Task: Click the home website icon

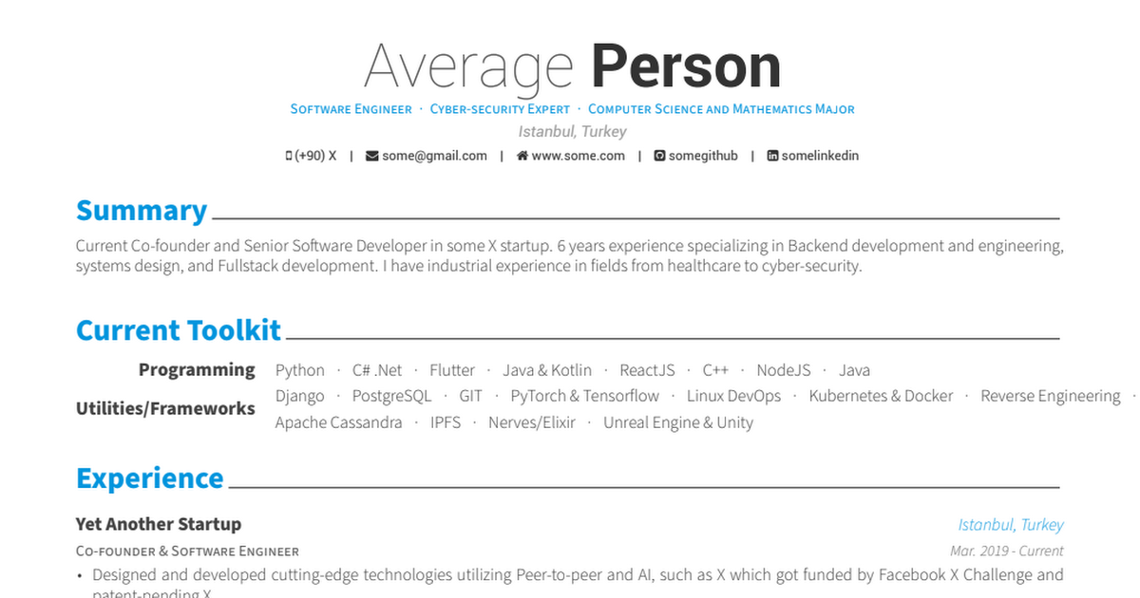Action: pos(522,156)
